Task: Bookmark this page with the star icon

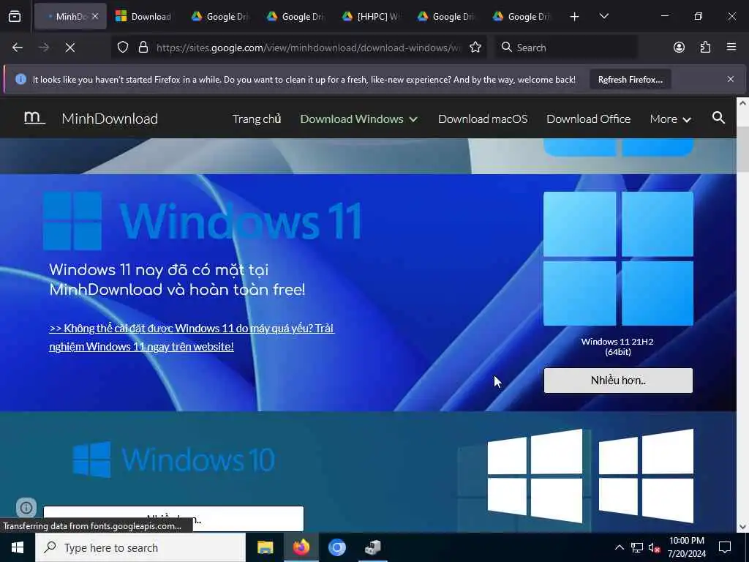Action: (x=475, y=48)
